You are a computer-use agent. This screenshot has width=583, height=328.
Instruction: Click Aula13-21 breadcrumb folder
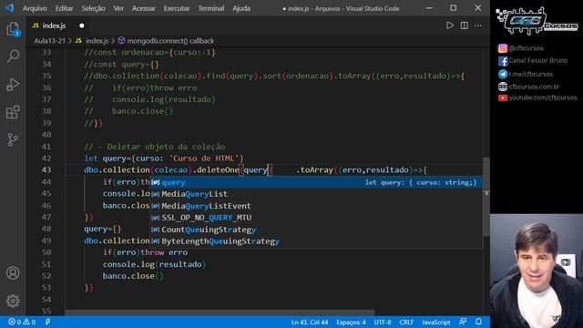(49, 41)
